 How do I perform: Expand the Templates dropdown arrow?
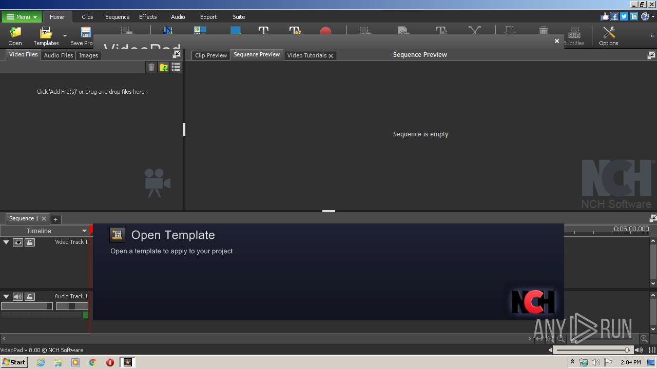tap(65, 36)
